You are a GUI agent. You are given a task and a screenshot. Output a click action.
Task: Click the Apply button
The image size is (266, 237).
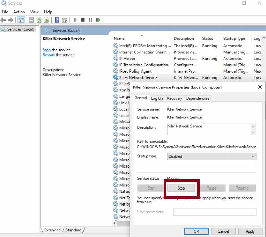[x=250, y=231]
